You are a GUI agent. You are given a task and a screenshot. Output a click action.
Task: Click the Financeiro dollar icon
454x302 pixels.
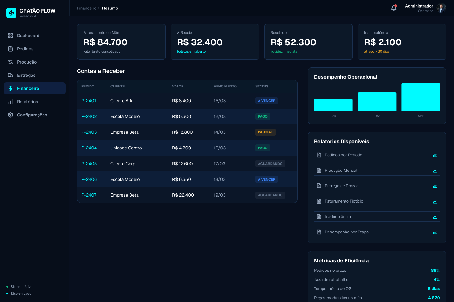pos(10,88)
